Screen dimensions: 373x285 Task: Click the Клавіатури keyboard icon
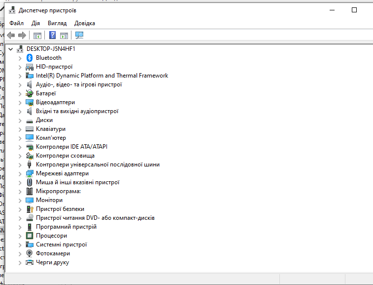30,129
